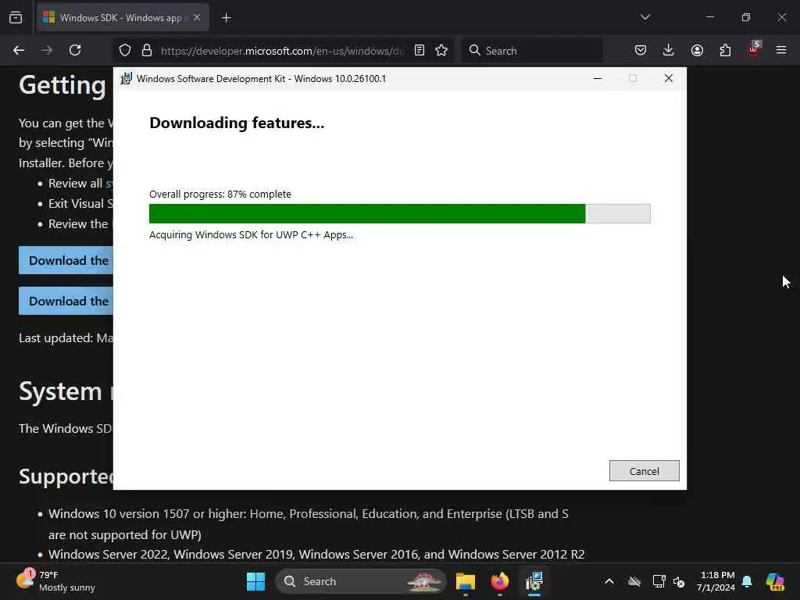Go forward in Firefox history
The height and width of the screenshot is (600, 800).
[x=47, y=51]
